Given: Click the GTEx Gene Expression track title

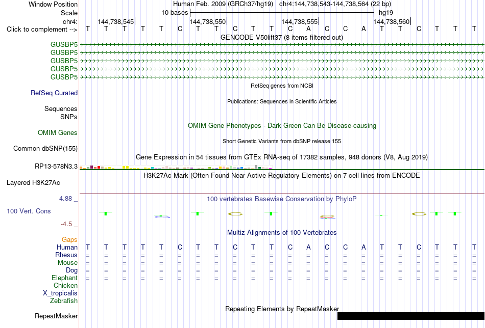Looking at the screenshot, I should coord(282,157).
